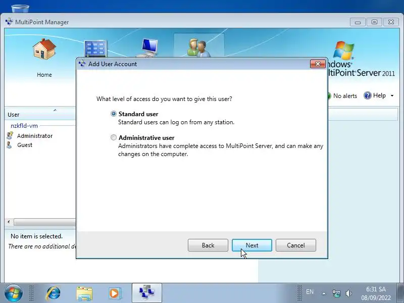Viewport: 404px width, 303px height.
Task: Click the No alerts status indicator
Action: point(342,96)
